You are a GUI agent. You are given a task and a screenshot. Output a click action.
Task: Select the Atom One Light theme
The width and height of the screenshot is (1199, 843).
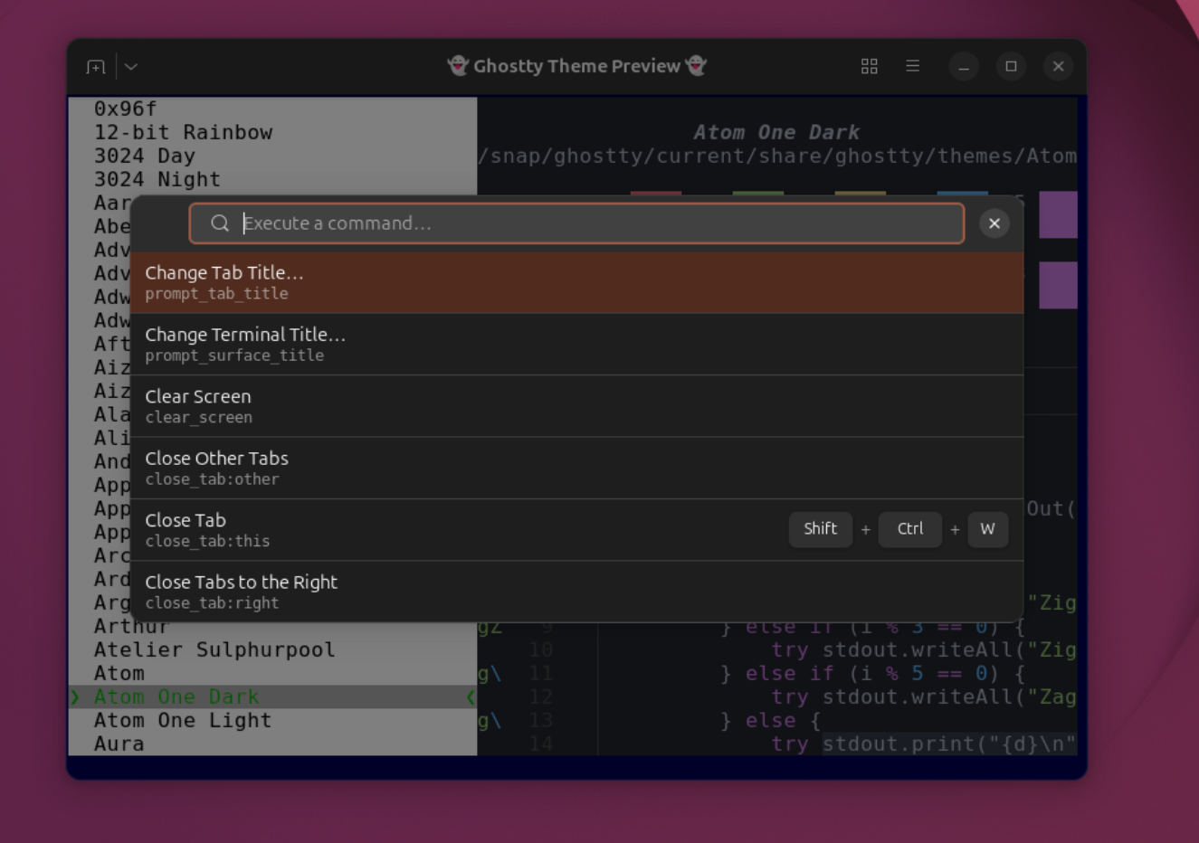pyautogui.click(x=183, y=720)
